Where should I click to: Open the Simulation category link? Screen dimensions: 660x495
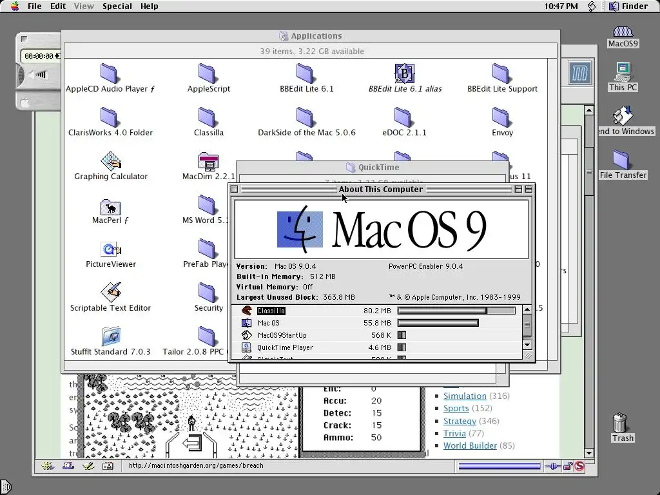tap(465, 396)
